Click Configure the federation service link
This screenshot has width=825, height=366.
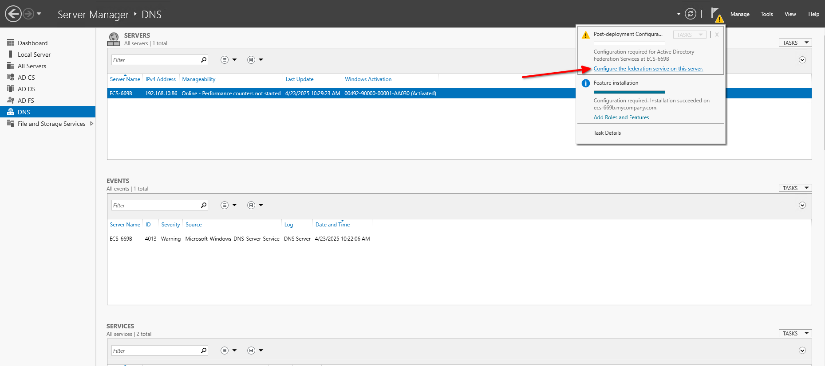pos(648,69)
